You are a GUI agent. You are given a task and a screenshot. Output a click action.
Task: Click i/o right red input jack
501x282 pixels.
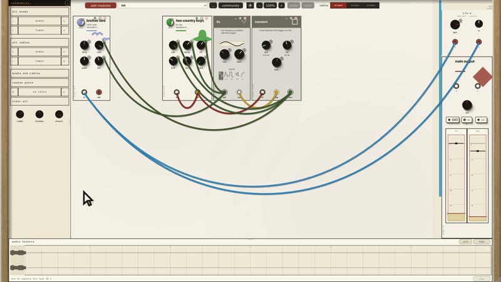(x=478, y=42)
